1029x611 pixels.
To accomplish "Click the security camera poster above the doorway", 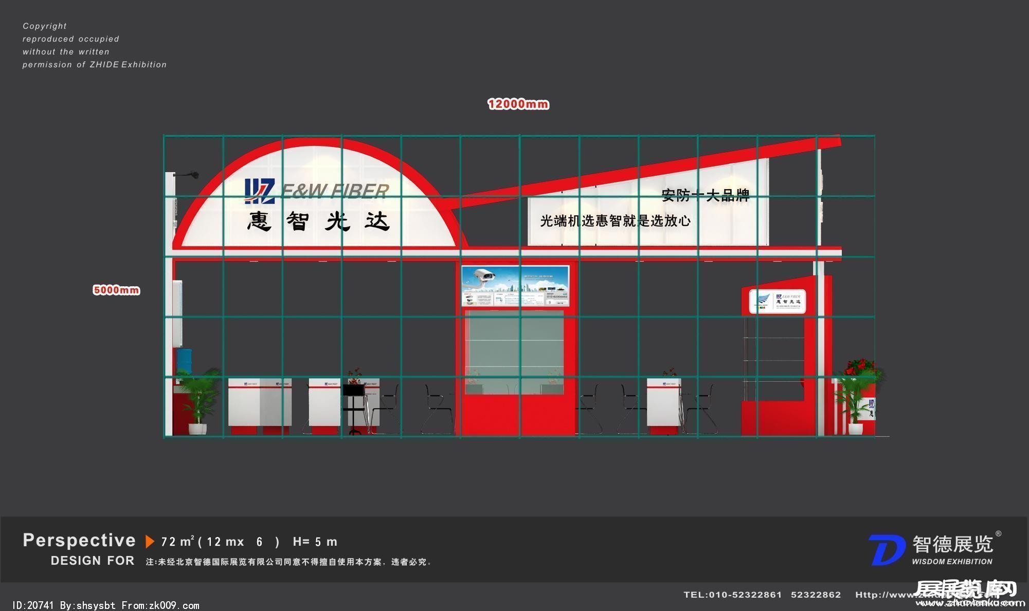I will pos(515,286).
